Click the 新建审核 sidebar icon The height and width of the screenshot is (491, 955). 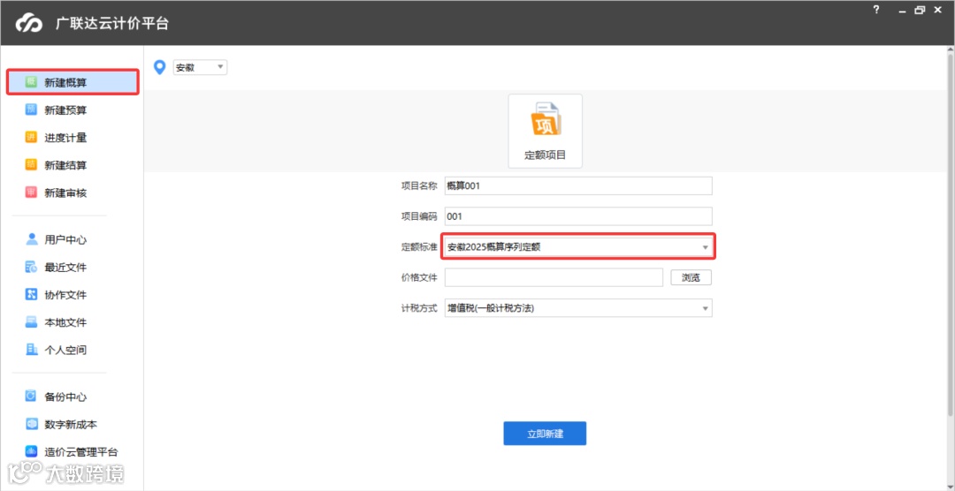31,193
